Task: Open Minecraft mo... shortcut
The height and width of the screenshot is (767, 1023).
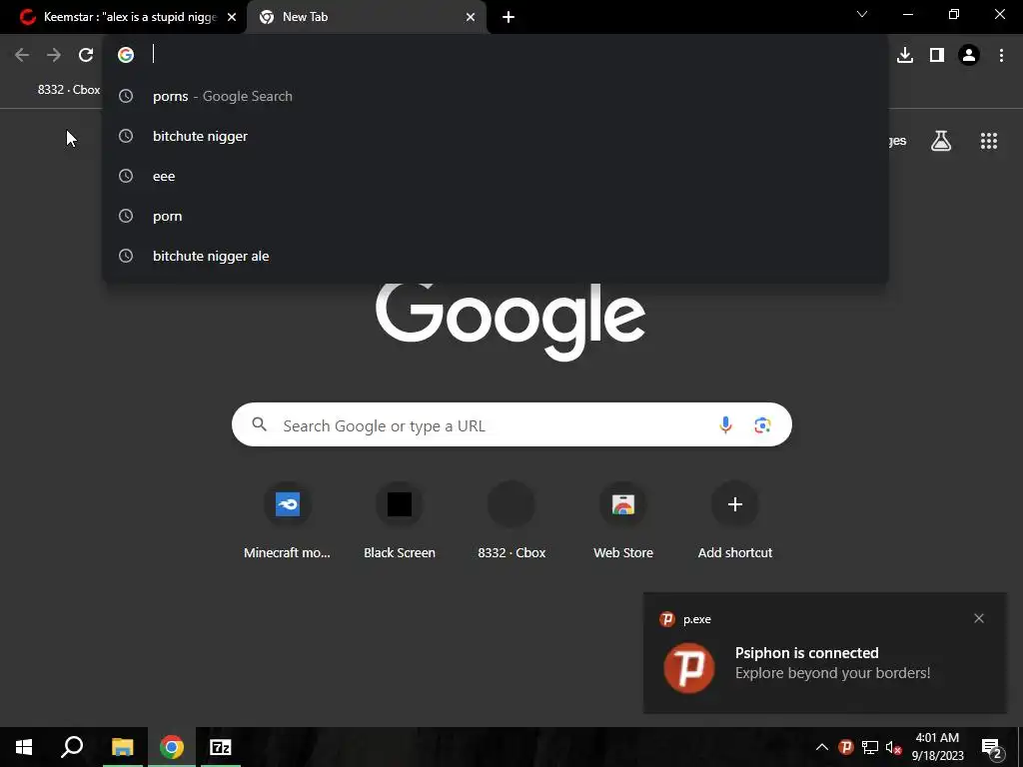Action: click(x=287, y=519)
